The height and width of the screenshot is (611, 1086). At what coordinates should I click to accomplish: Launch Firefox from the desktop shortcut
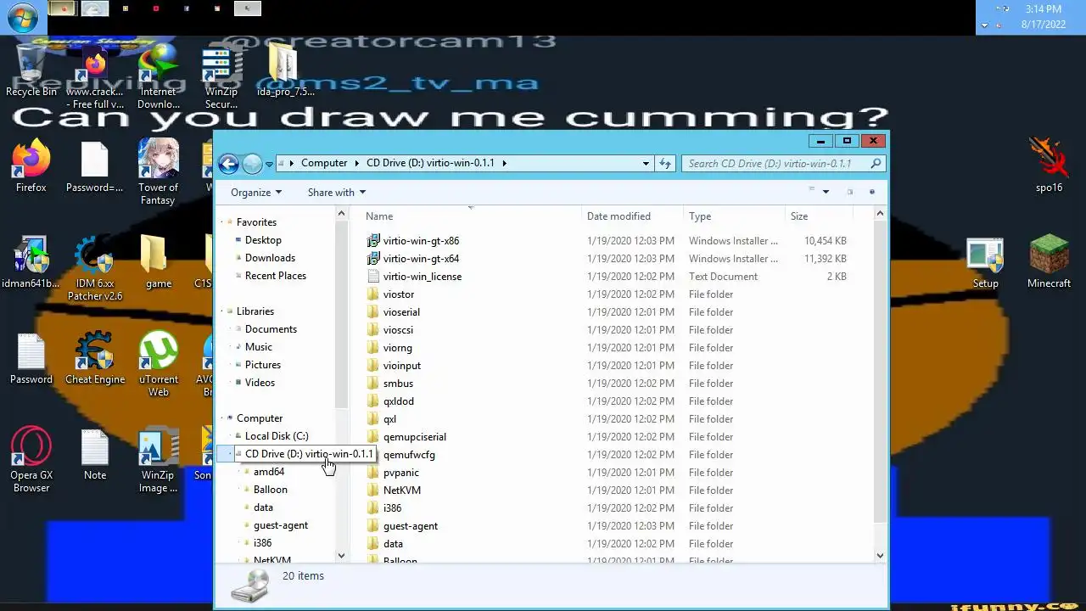[x=31, y=166]
